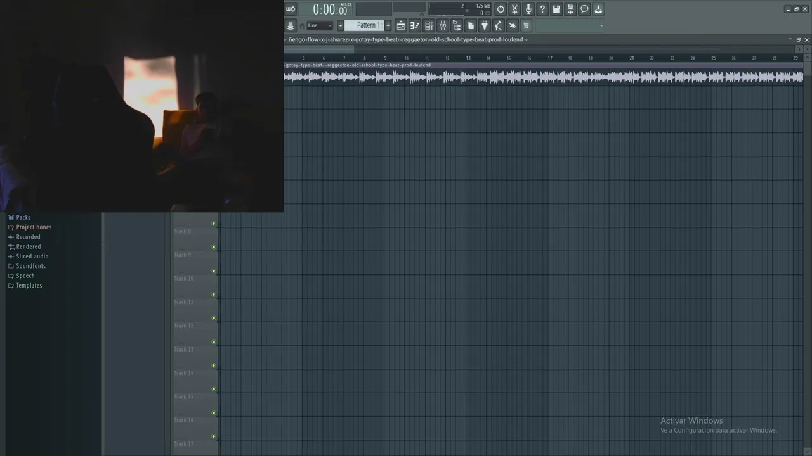Open the pattern selector arrow menu
Screen dimensions: 812x456
tap(340, 25)
